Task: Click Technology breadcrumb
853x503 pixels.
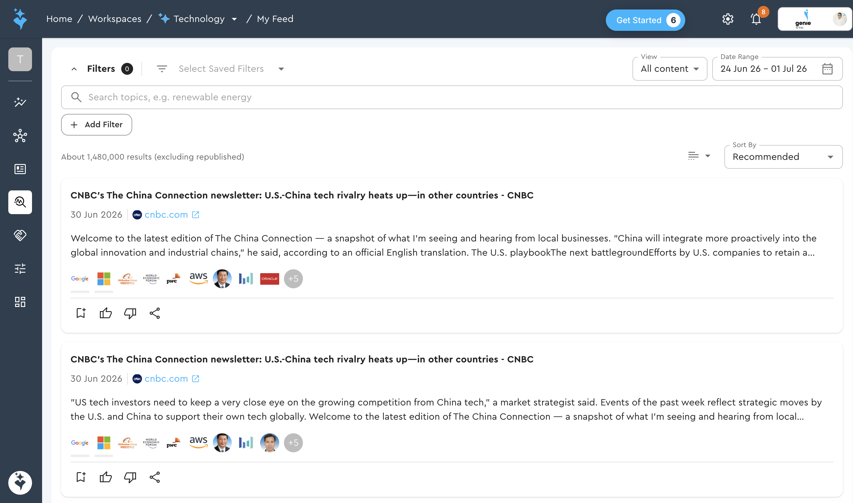Action: click(199, 19)
